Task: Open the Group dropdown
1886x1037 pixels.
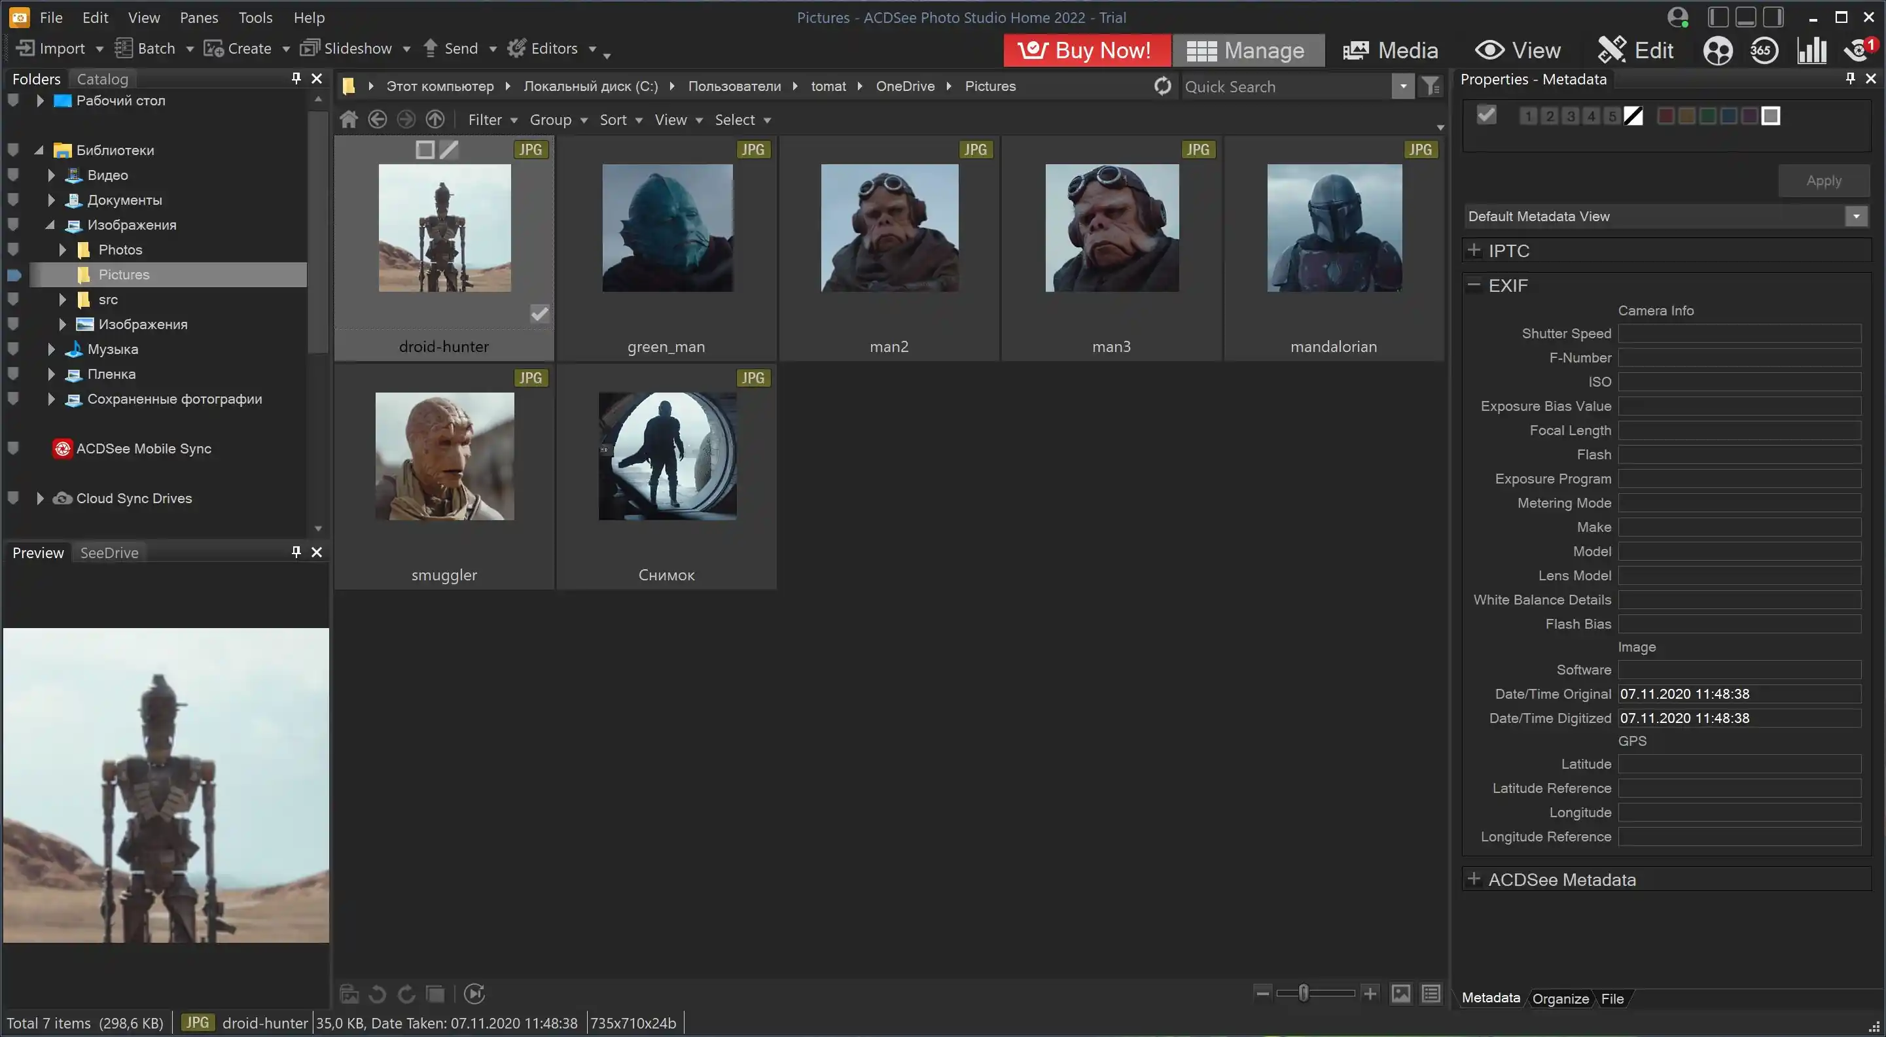Action: (x=558, y=119)
